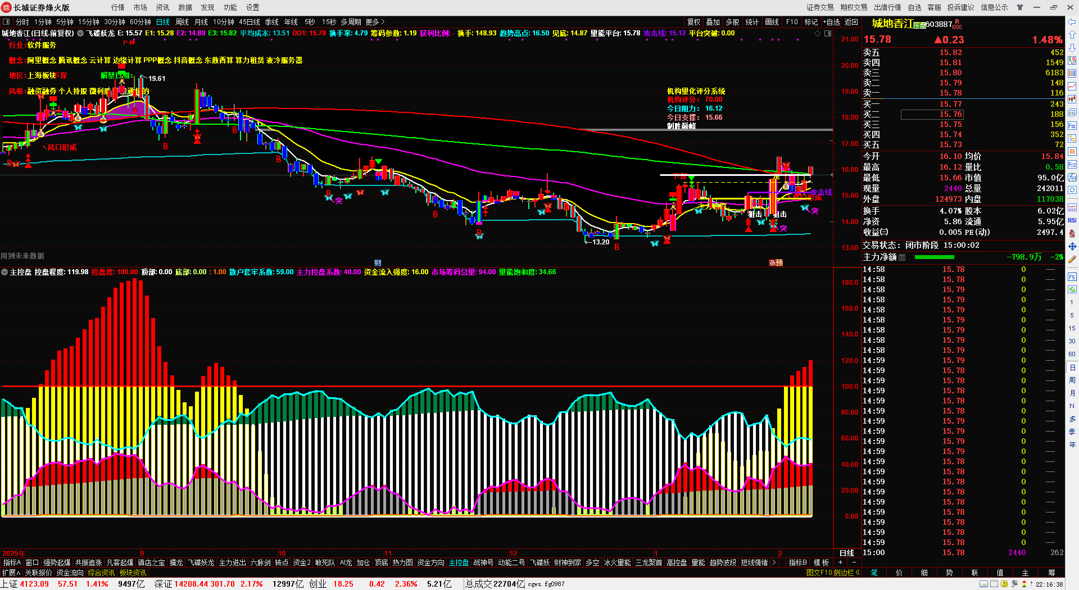The width and height of the screenshot is (1079, 590).
Task: Toggle 叠加 overlay mode
Action: coord(713,22)
